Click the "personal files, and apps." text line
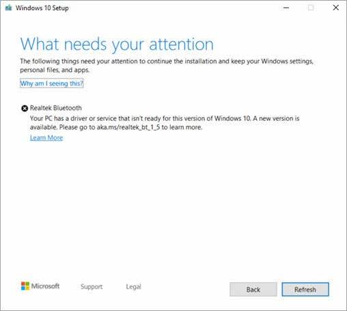 point(55,70)
